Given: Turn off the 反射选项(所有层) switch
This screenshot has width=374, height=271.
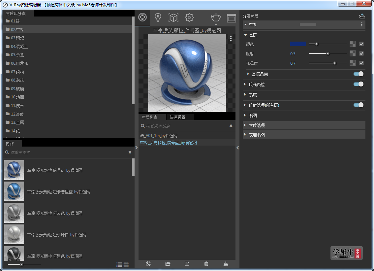Looking at the screenshot, I should (358, 105).
